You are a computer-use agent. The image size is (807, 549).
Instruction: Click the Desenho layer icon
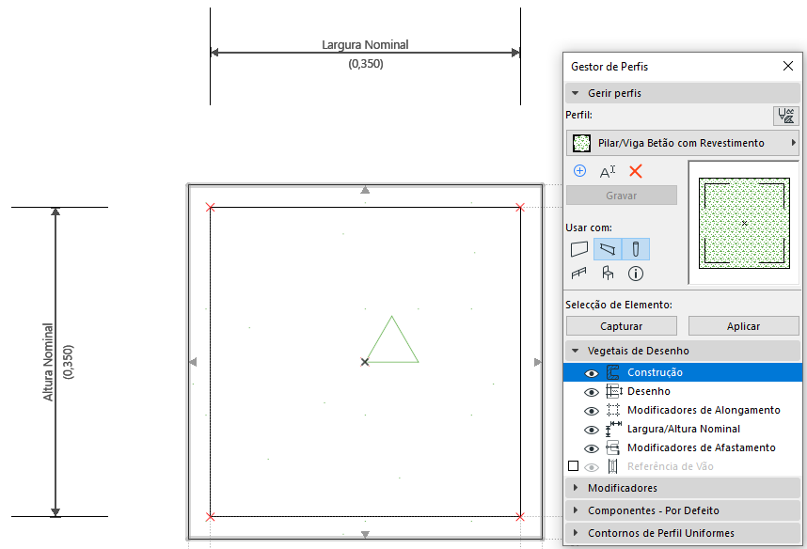(x=613, y=391)
